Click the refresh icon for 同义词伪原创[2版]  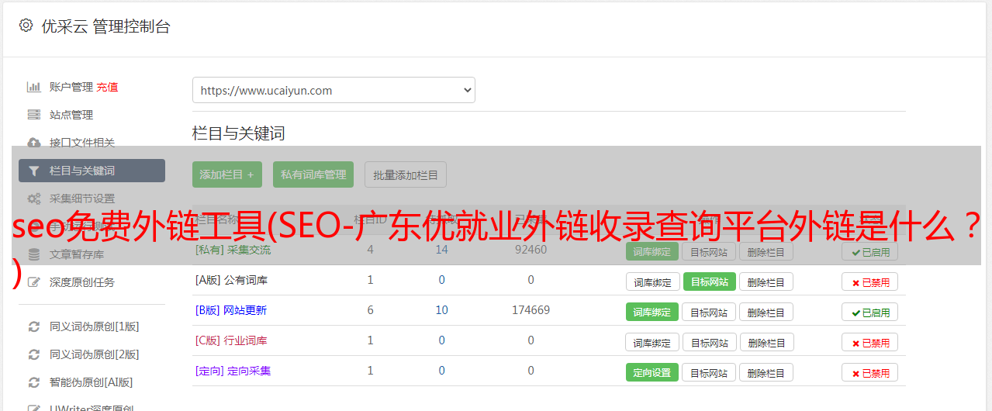[33, 354]
